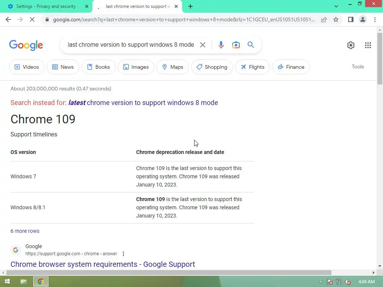The height and width of the screenshot is (287, 383).
Task: Click into the Google search field
Action: 131,45
